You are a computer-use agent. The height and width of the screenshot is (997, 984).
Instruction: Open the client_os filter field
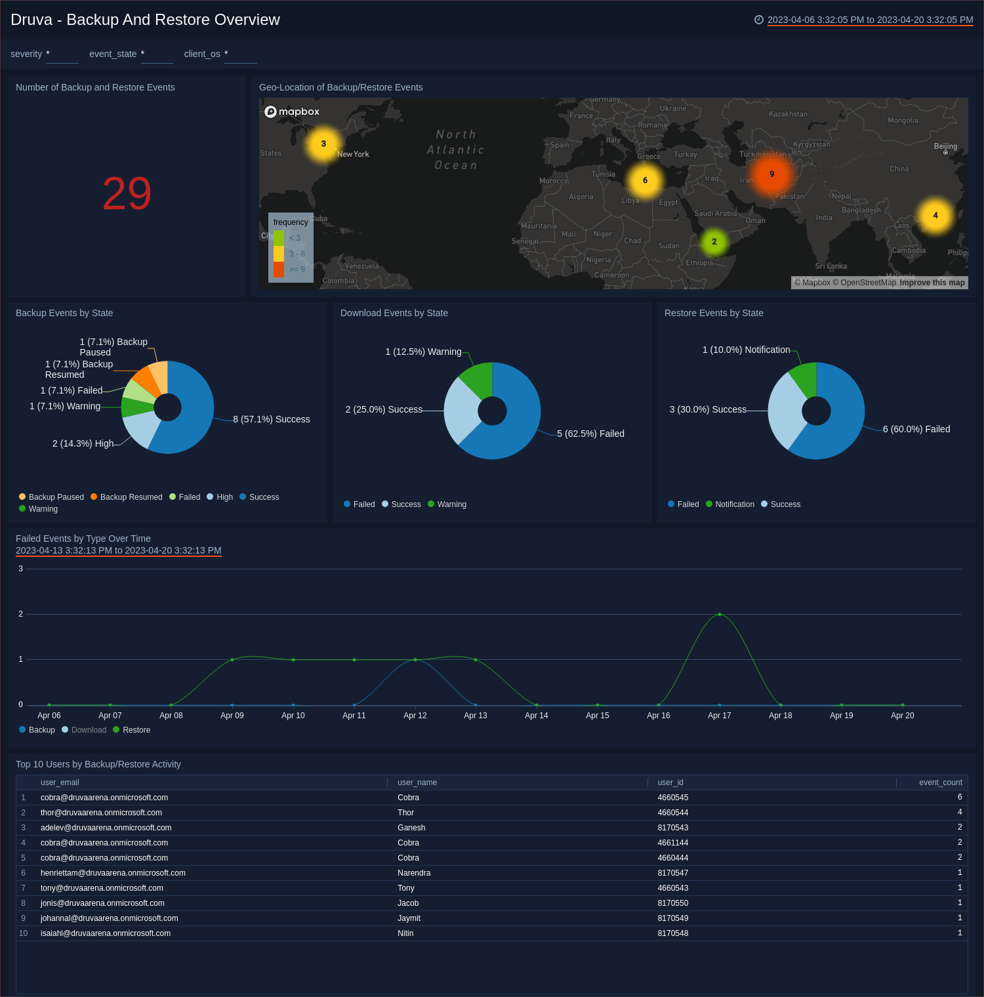click(x=240, y=54)
